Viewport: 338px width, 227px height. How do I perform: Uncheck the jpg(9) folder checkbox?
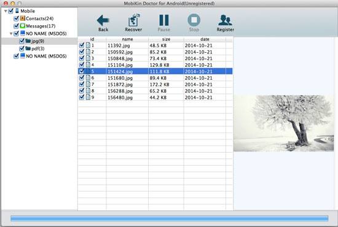[x=22, y=41]
